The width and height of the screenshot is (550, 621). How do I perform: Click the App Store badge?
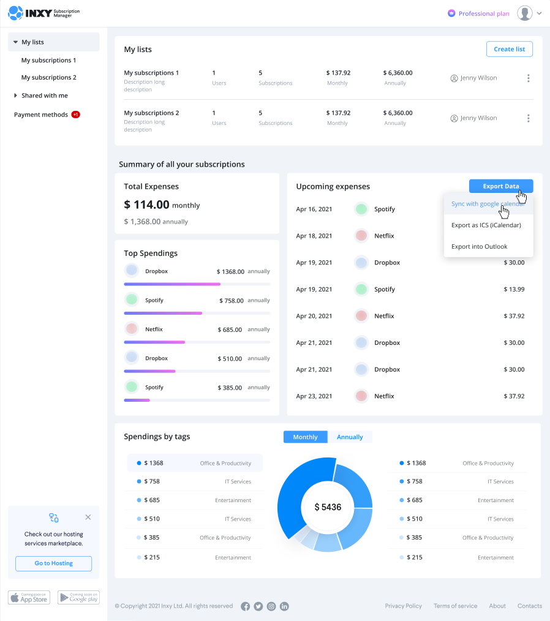(29, 597)
